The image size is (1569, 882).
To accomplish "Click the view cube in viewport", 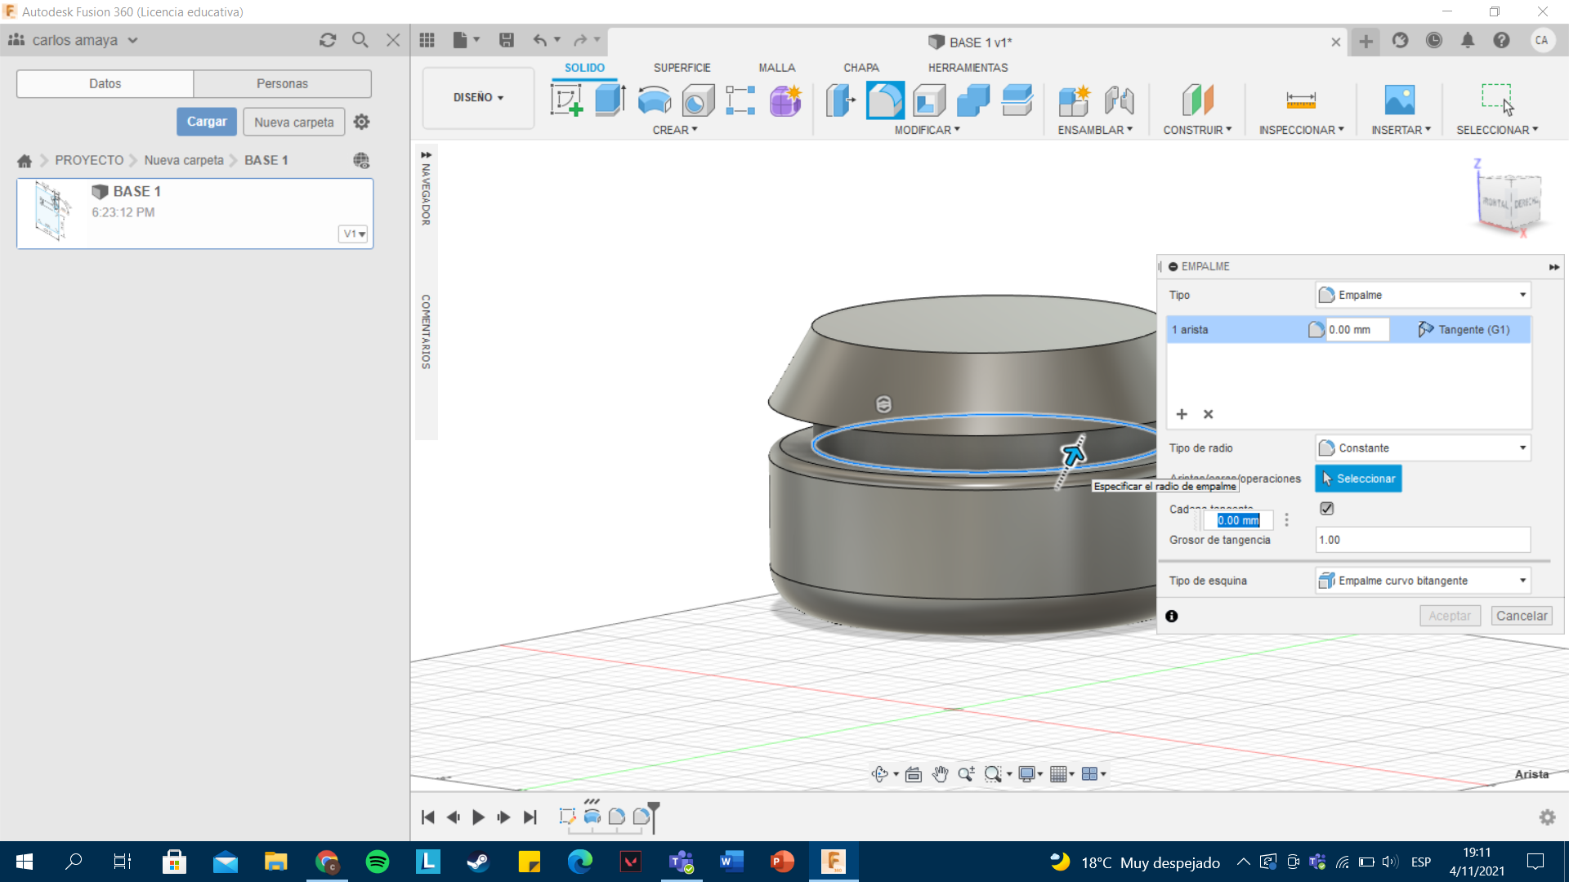I will point(1509,202).
